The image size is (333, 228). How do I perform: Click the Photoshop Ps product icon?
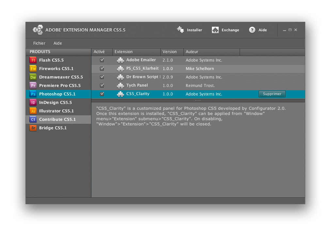pos(33,94)
